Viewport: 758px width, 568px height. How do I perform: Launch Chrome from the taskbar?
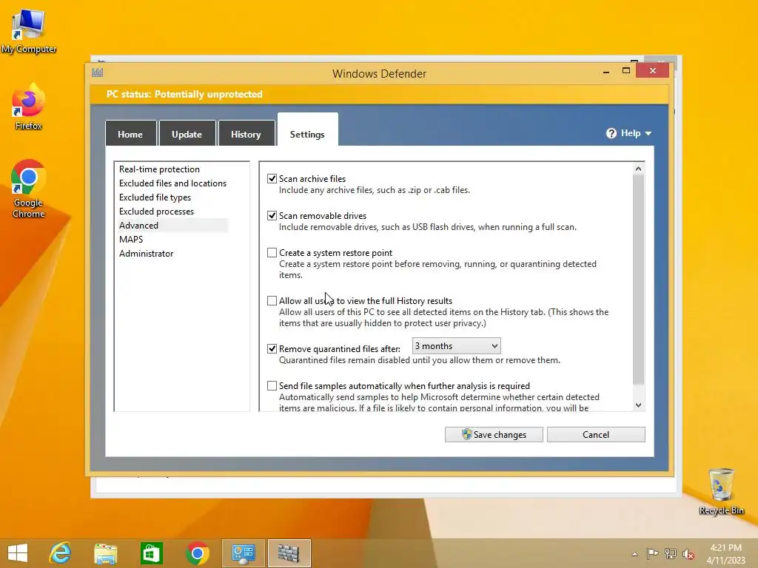point(197,553)
